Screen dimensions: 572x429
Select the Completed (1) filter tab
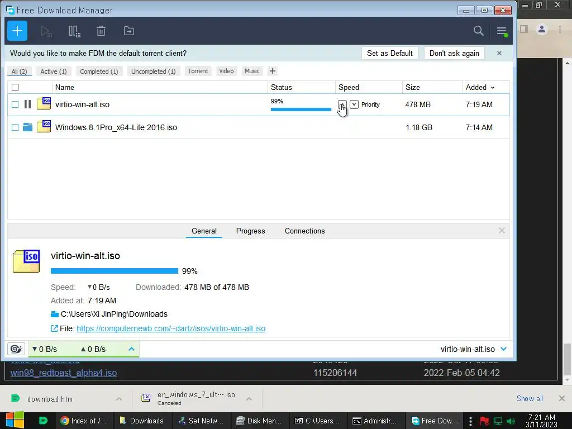[99, 71]
